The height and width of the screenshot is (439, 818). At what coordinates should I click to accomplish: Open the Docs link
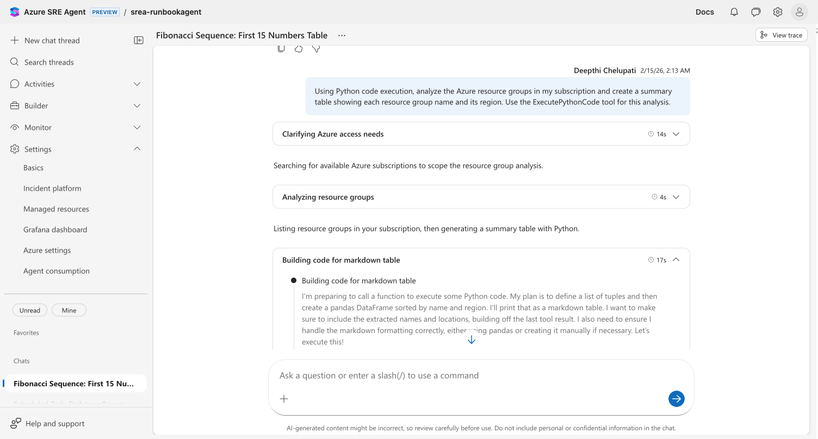pos(705,12)
